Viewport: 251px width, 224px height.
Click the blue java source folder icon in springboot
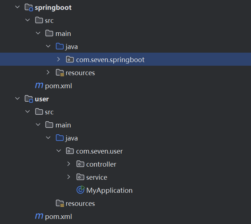coord(60,46)
